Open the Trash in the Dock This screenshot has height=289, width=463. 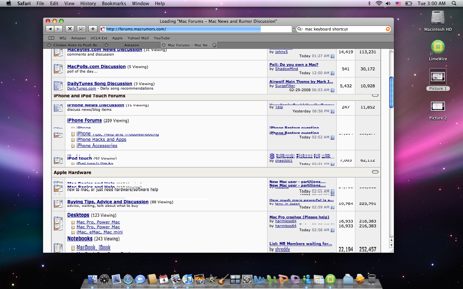coord(372,279)
